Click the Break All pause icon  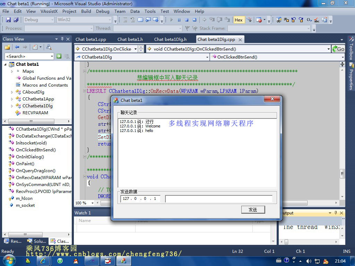(179, 20)
